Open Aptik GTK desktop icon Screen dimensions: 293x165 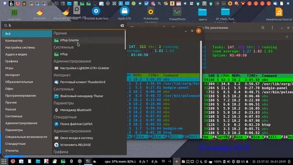[x=125, y=13]
